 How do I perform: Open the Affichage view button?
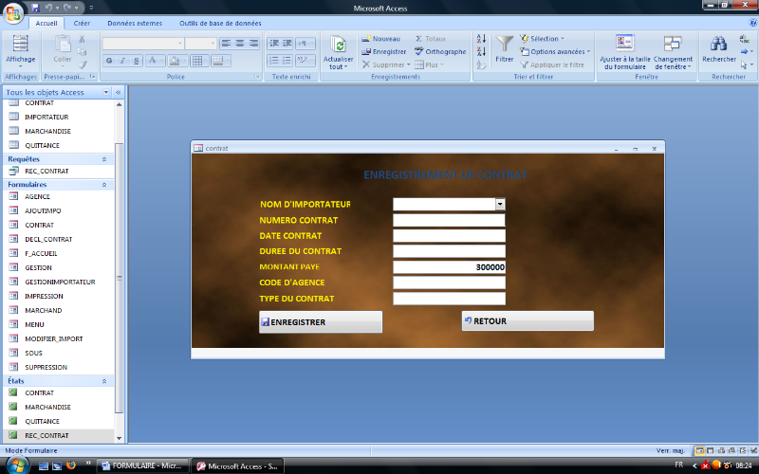pos(20,52)
